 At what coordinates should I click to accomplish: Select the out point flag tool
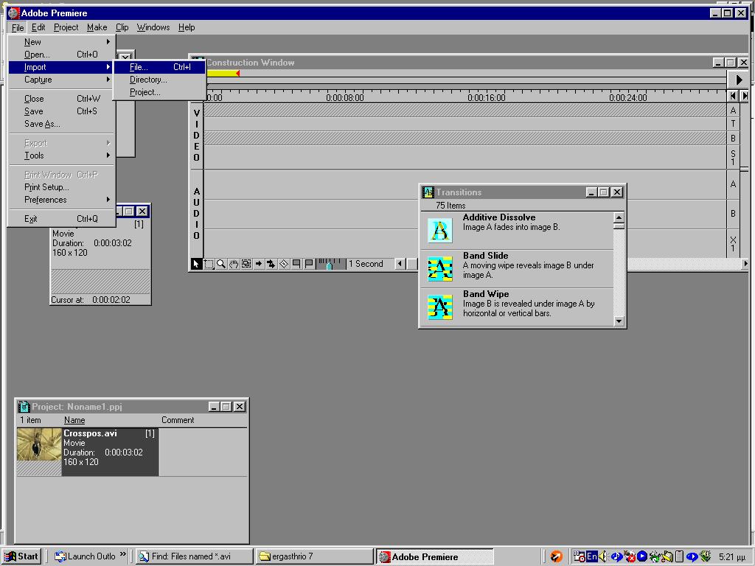pyautogui.click(x=309, y=264)
